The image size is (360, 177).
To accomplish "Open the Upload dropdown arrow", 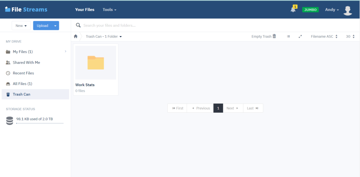I will 55,26.
